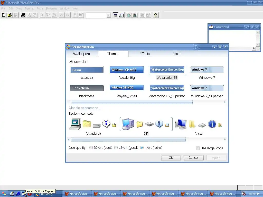Click Command window scroll up arrow
This screenshot has width=263, height=197.
(x=258, y=32)
